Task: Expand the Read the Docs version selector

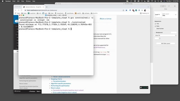Action: click(144, 88)
